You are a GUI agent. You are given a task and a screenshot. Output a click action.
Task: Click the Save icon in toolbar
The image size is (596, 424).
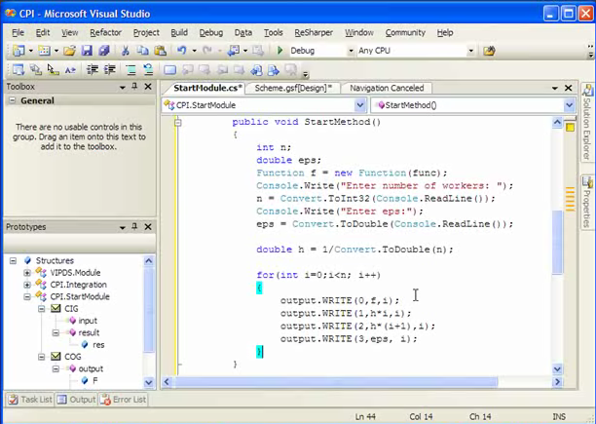point(88,51)
